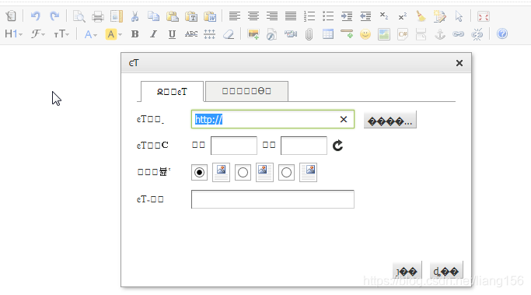Select all content with cursor icon
Screen dimensions: 531x295
[459, 16]
